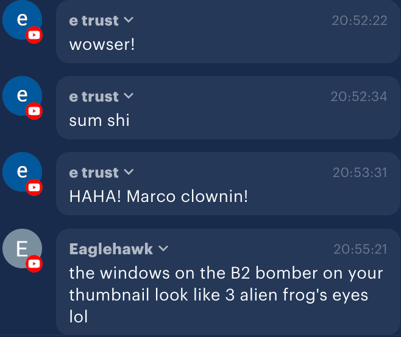The height and width of the screenshot is (337, 401).
Task: Click YouTube badge on Eaglehawk's avatar
Action: (x=34, y=263)
